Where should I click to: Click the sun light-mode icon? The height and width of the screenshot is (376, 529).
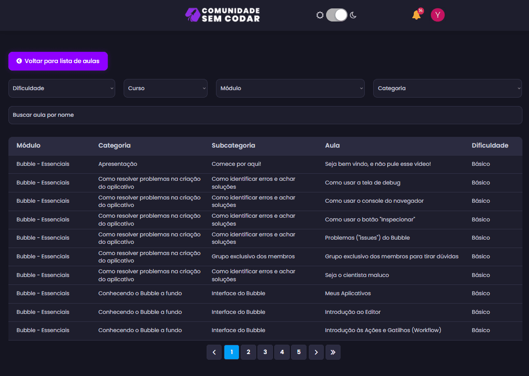click(x=320, y=15)
